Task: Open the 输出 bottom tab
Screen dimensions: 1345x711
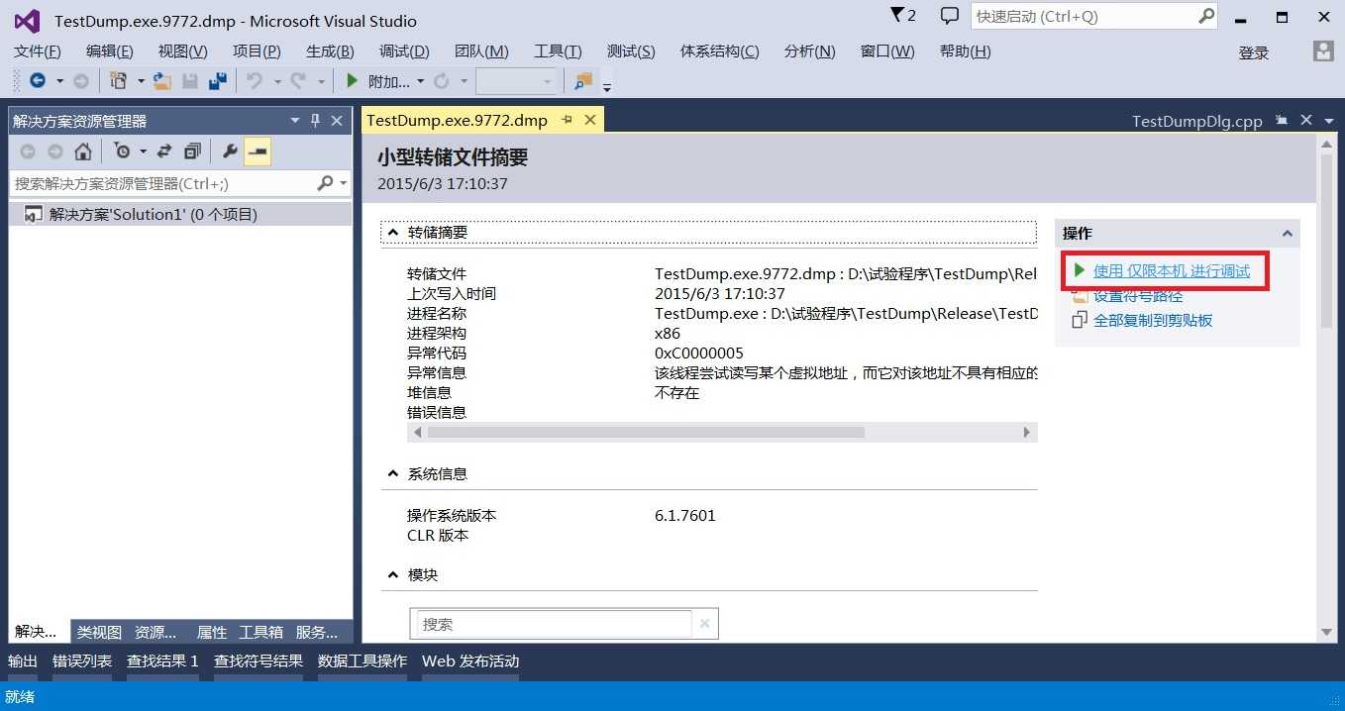Action: point(23,661)
